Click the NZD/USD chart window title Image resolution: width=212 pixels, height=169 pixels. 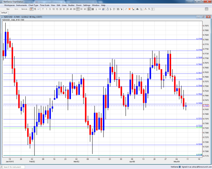click(23, 17)
